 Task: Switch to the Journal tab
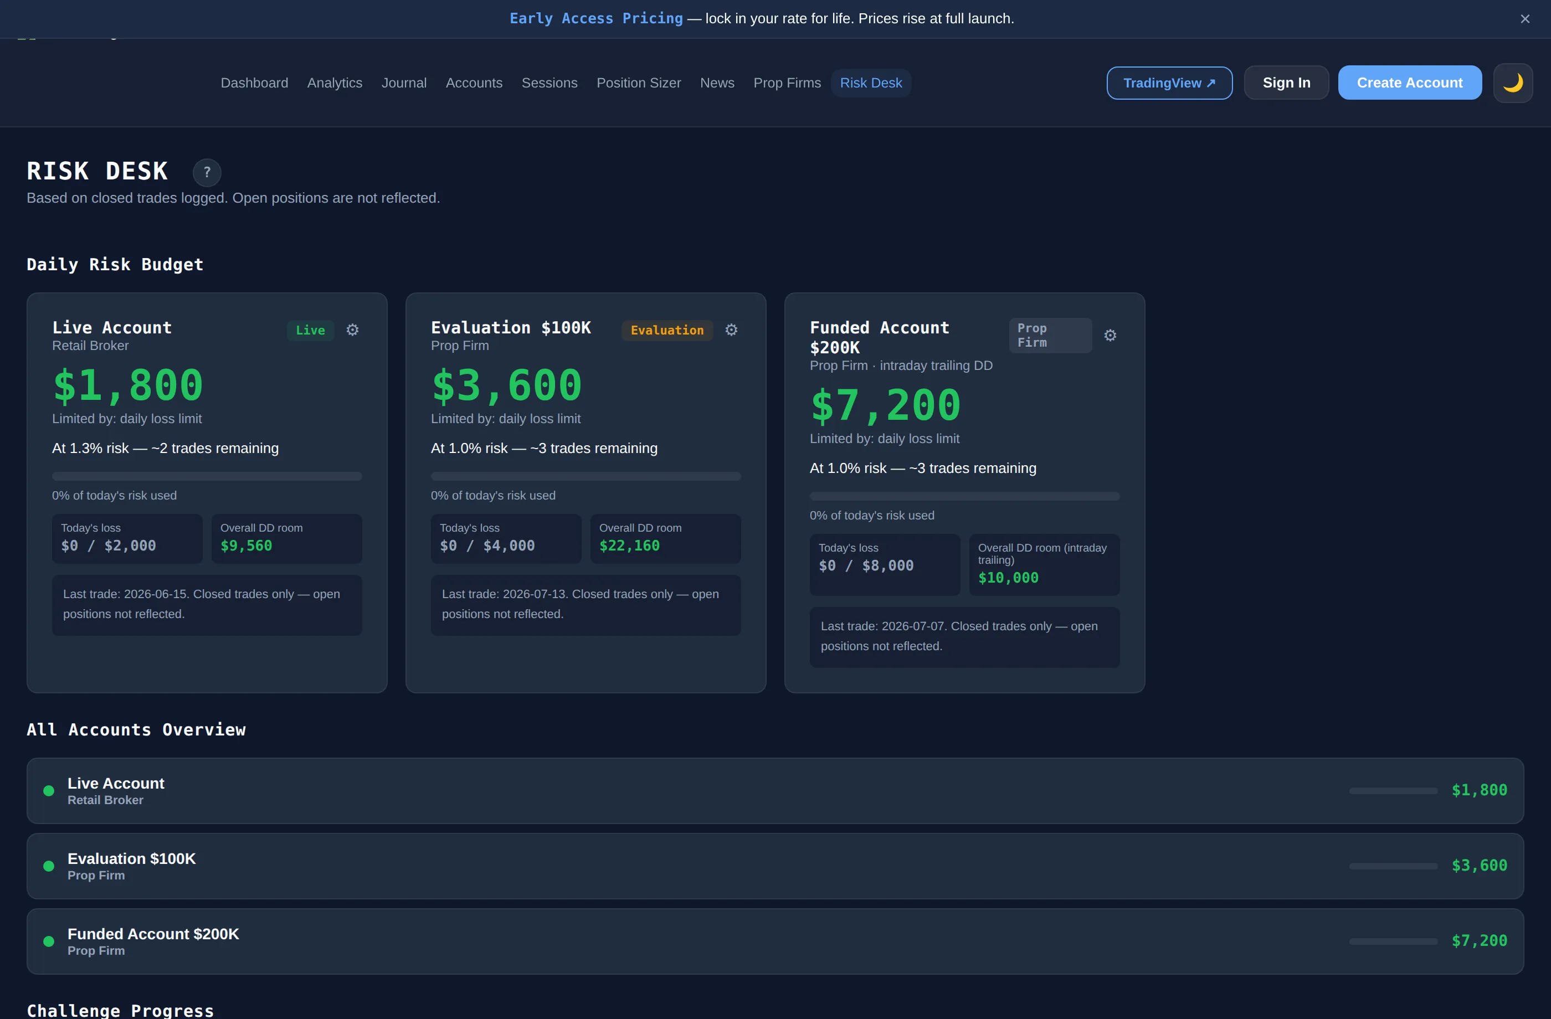click(403, 83)
